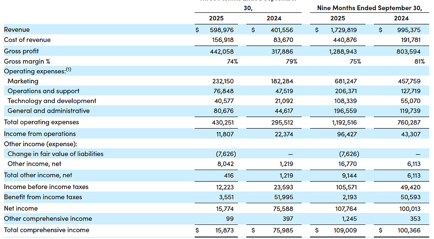Click Total comprehensive income 100,366 value
This screenshot has height=239, width=434.
[x=409, y=231]
